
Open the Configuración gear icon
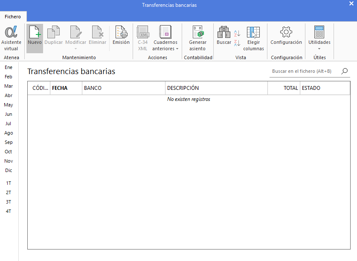click(x=286, y=32)
